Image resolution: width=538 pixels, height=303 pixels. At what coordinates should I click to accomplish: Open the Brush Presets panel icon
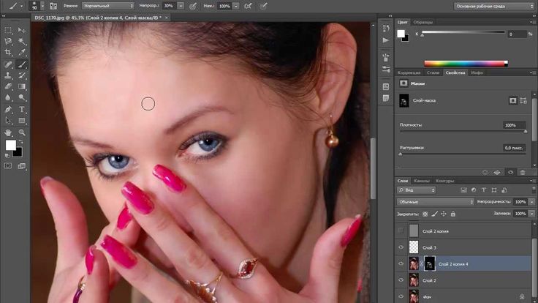[386, 57]
